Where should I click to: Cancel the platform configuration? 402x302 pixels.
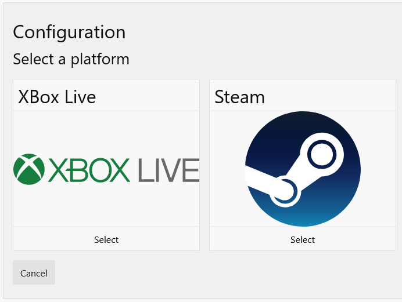click(34, 272)
